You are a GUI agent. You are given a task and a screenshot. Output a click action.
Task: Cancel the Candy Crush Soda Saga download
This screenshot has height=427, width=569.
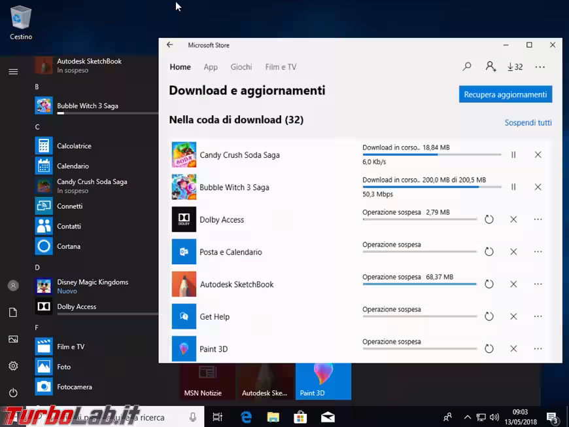pyautogui.click(x=538, y=155)
